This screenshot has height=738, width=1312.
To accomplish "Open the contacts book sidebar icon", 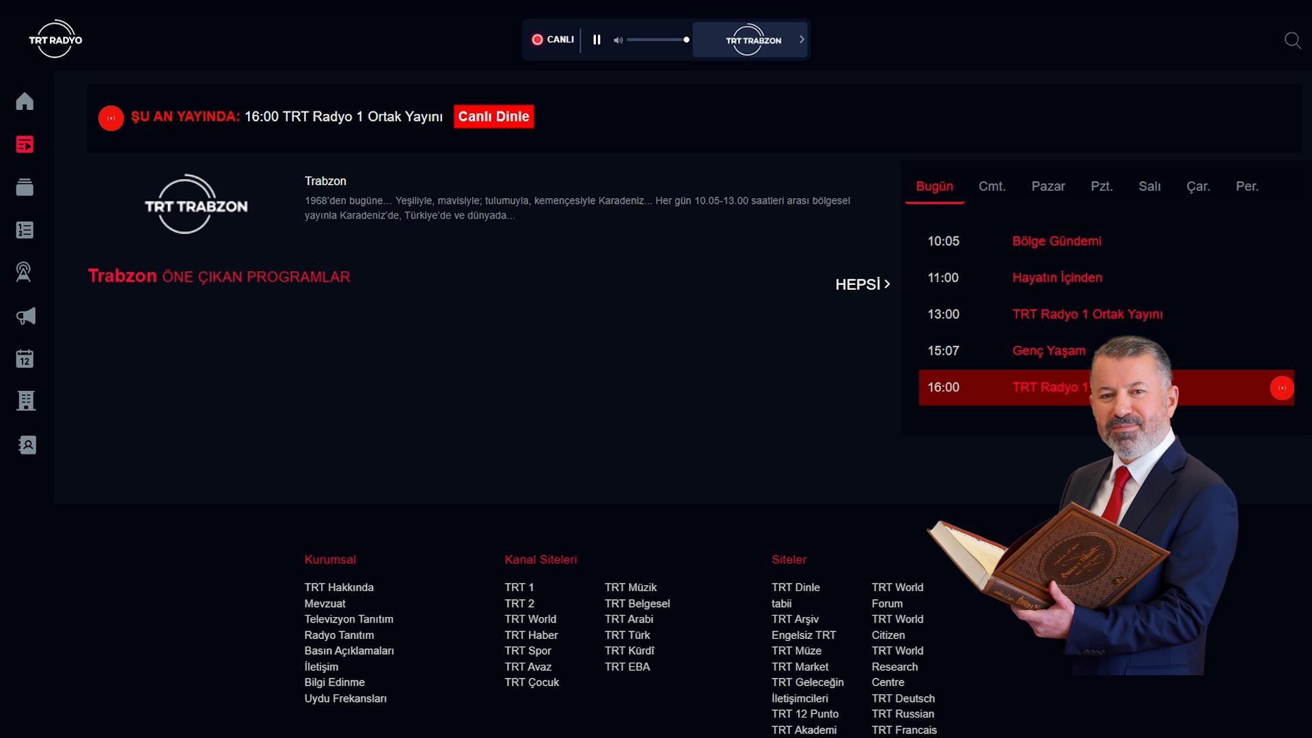I will [26, 445].
